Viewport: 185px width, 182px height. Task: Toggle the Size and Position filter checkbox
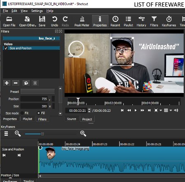tap(6, 48)
